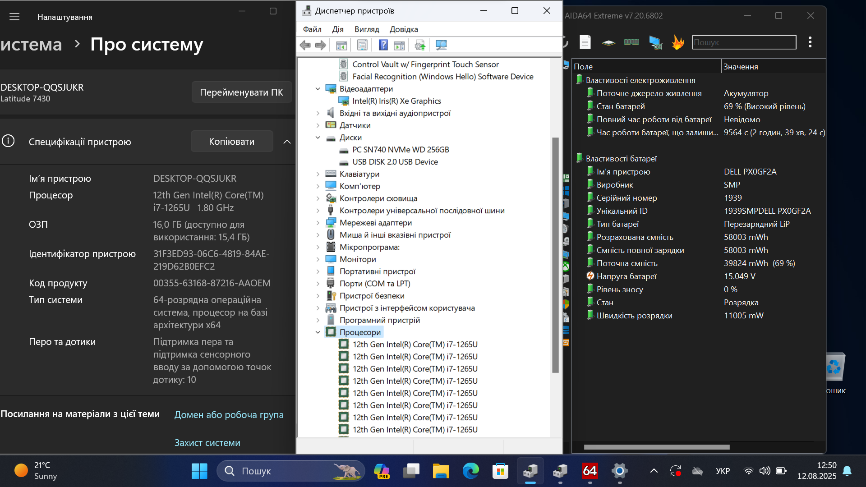Click the Windows Start button on taskbar
The height and width of the screenshot is (487, 866).
coord(199,471)
